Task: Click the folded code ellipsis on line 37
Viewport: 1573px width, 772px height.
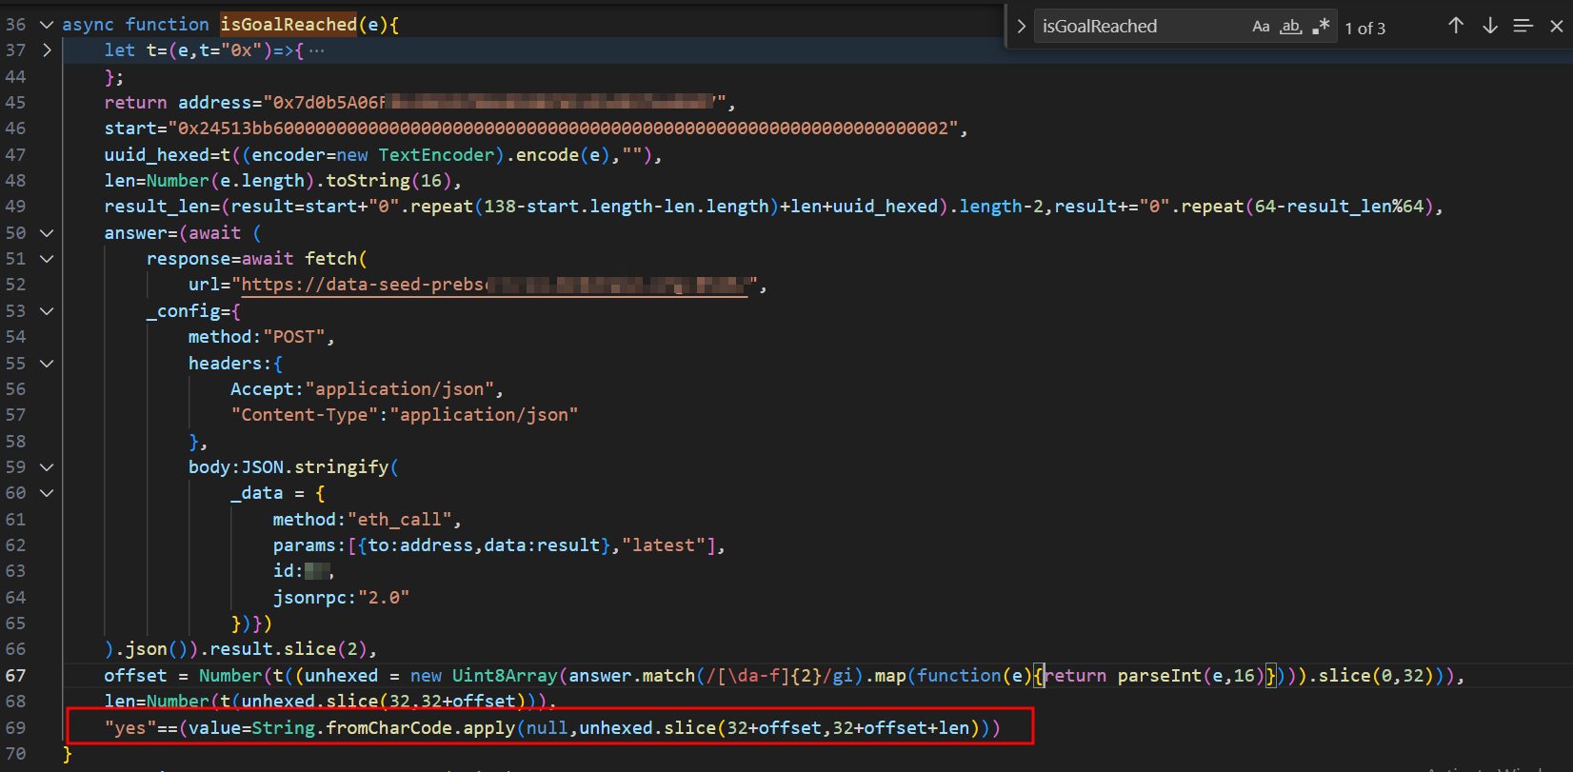Action: [x=317, y=50]
